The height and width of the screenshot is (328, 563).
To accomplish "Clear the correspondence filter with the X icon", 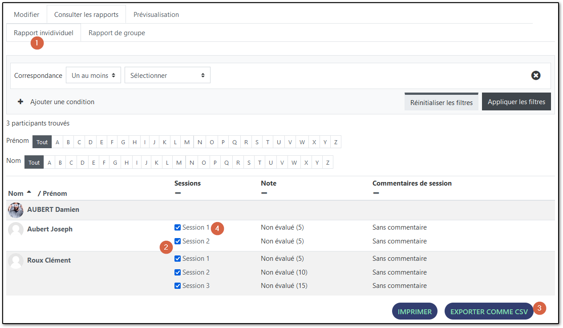I will click(535, 75).
